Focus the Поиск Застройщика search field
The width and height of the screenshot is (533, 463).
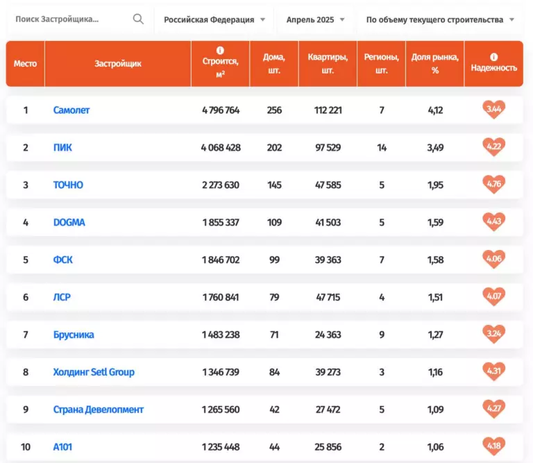click(x=79, y=19)
